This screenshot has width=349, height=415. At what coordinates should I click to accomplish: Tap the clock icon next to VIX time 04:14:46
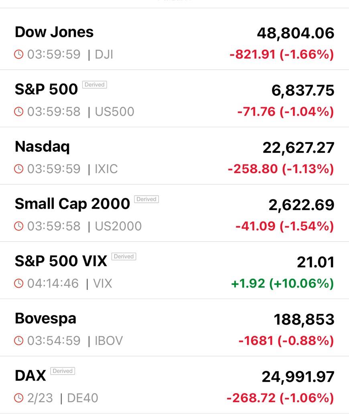click(19, 283)
